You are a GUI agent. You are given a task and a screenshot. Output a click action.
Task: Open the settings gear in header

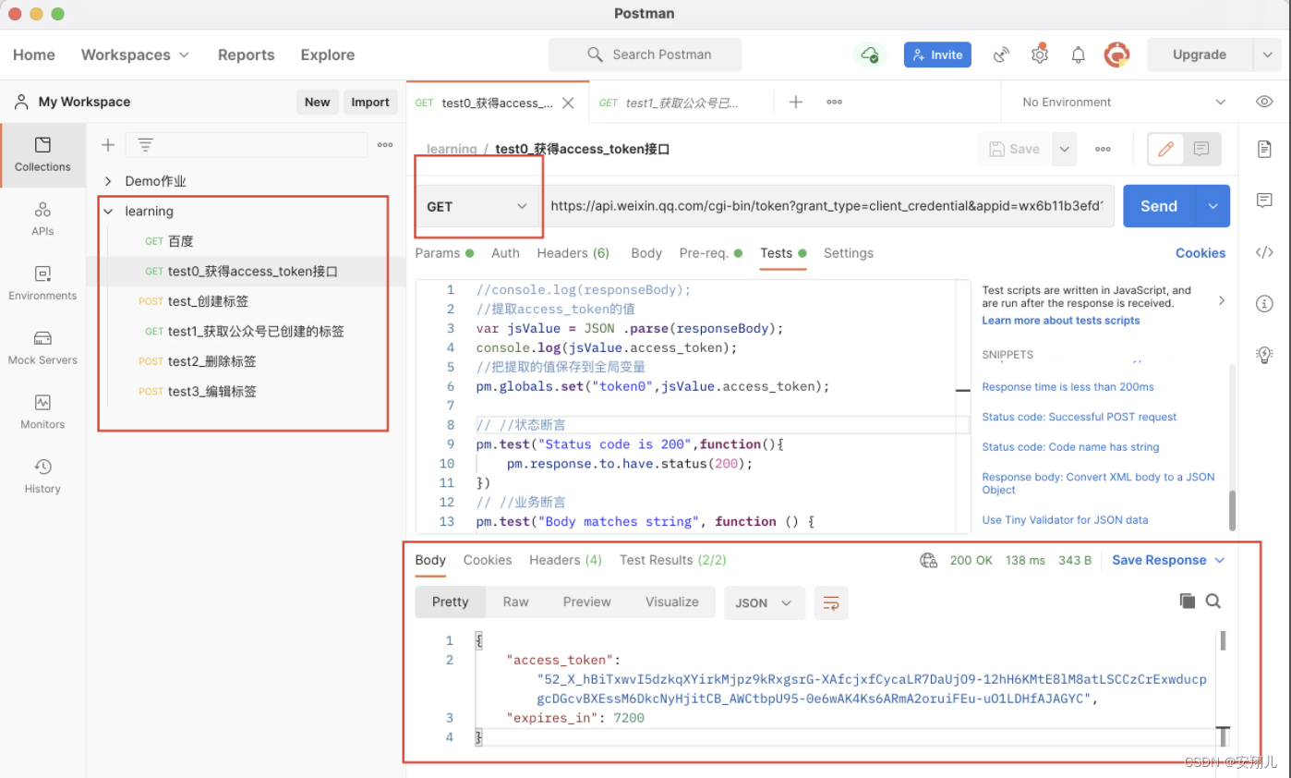pyautogui.click(x=1040, y=55)
